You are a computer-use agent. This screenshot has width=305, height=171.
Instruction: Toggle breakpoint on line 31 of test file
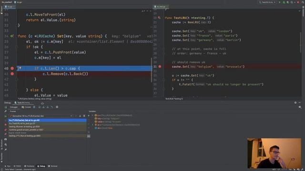pos(160,66)
